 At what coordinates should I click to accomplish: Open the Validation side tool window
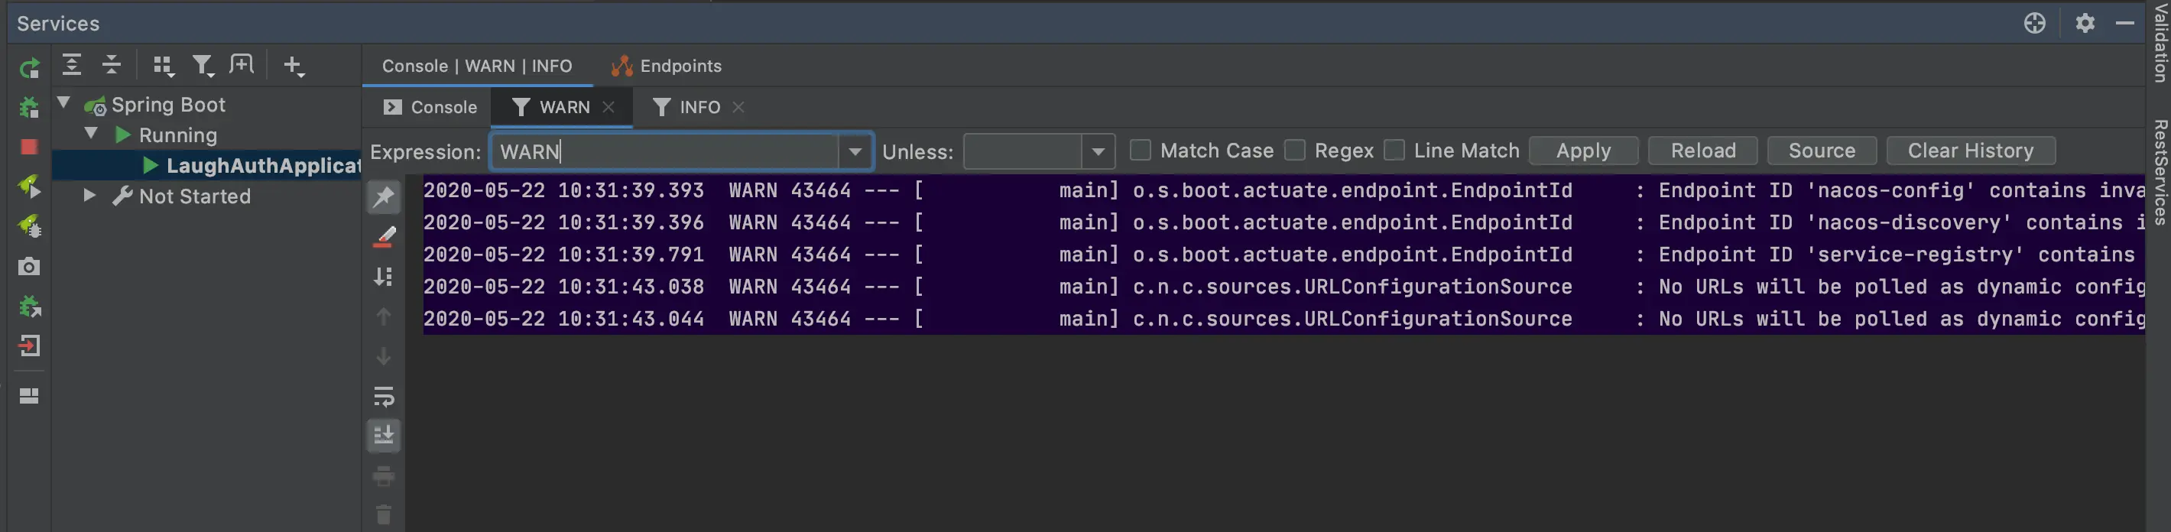click(x=2160, y=42)
